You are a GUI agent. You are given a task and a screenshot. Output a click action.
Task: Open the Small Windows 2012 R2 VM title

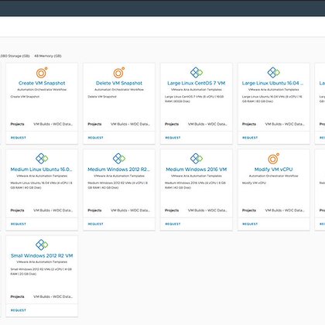(x=42, y=255)
